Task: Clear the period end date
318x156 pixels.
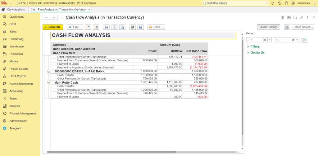Action: 297,40
